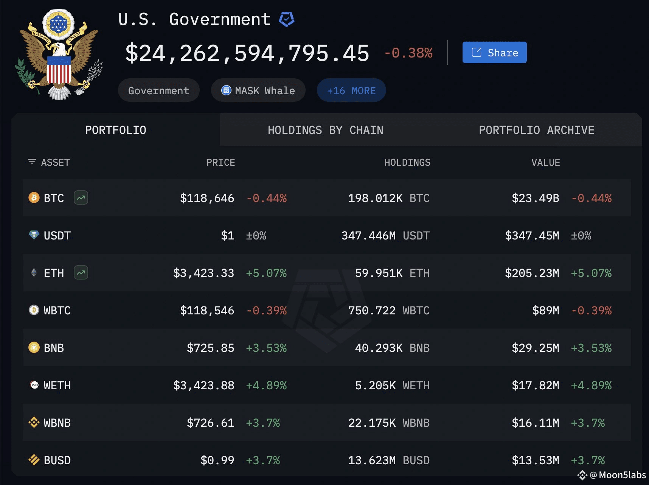
Task: Click the WBNB value $16.11M
Action: pos(535,423)
